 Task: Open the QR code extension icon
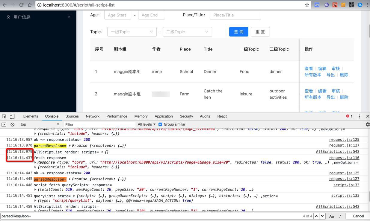click(352, 5)
